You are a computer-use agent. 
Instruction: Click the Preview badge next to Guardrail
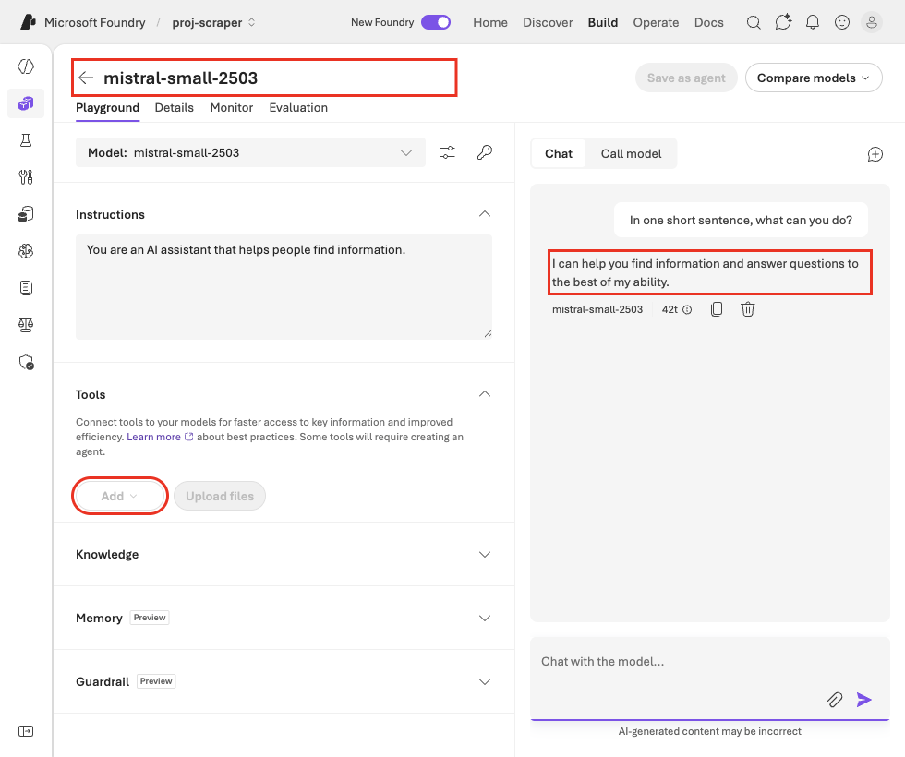click(x=156, y=681)
